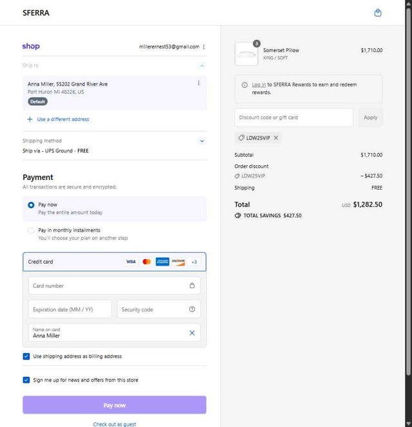
Task: Collapse the Ship to section
Action: 202,66
